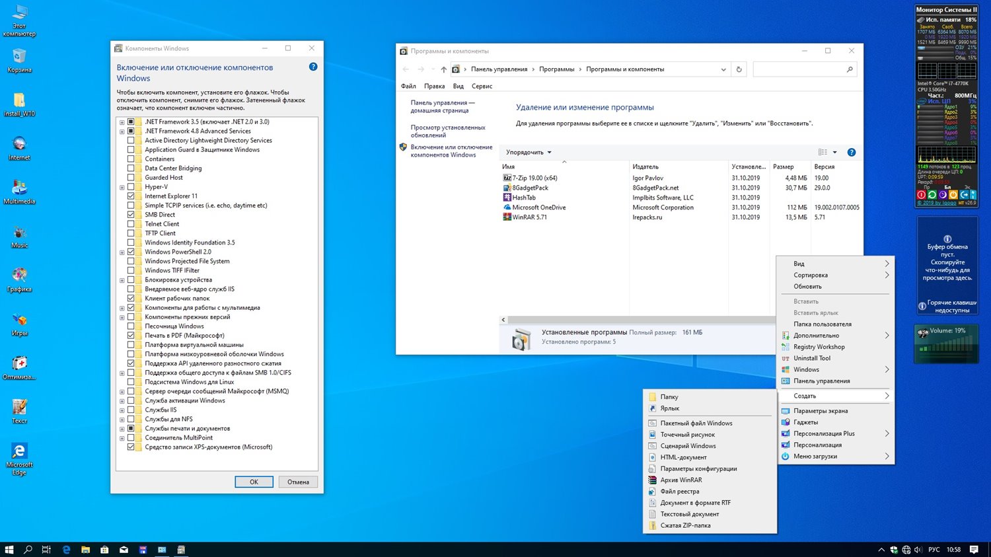Image resolution: width=991 pixels, height=557 pixels.
Task: Expand Службы IIS tree node
Action: pyautogui.click(x=122, y=410)
